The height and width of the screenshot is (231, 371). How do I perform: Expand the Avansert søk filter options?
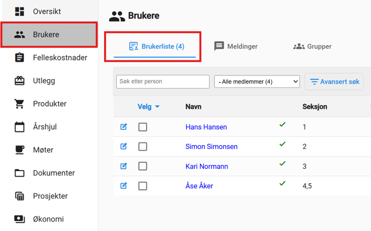[334, 82]
